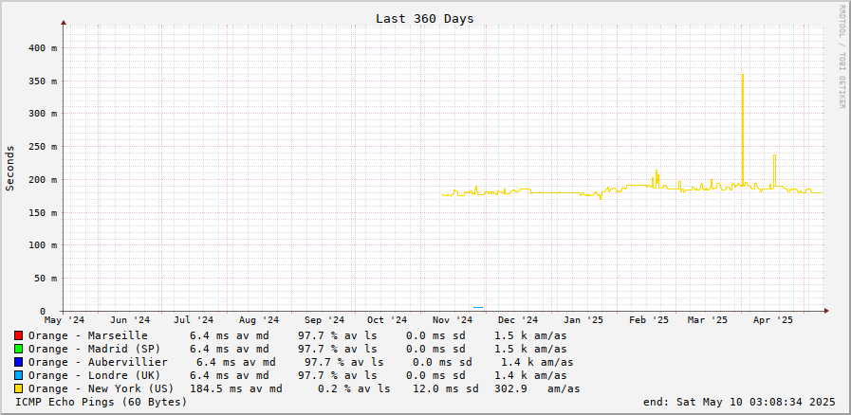Click the dark blue Aubervillier legend swatch

(18, 363)
